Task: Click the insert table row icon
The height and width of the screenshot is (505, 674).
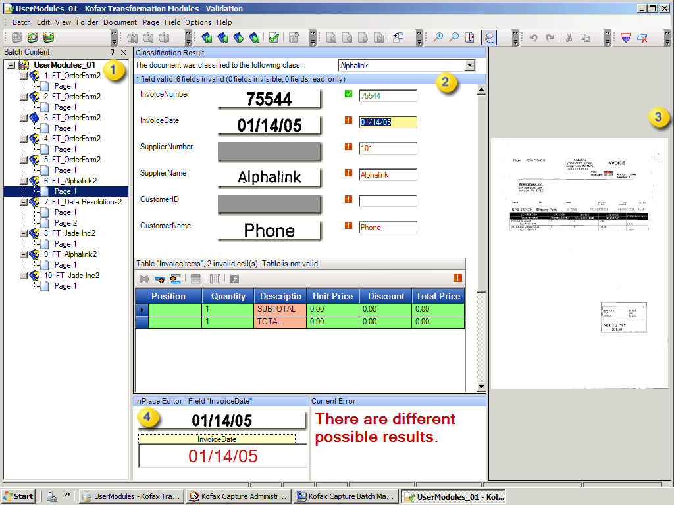Action: coord(159,278)
